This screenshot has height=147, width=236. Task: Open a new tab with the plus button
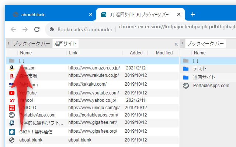coord(193,14)
